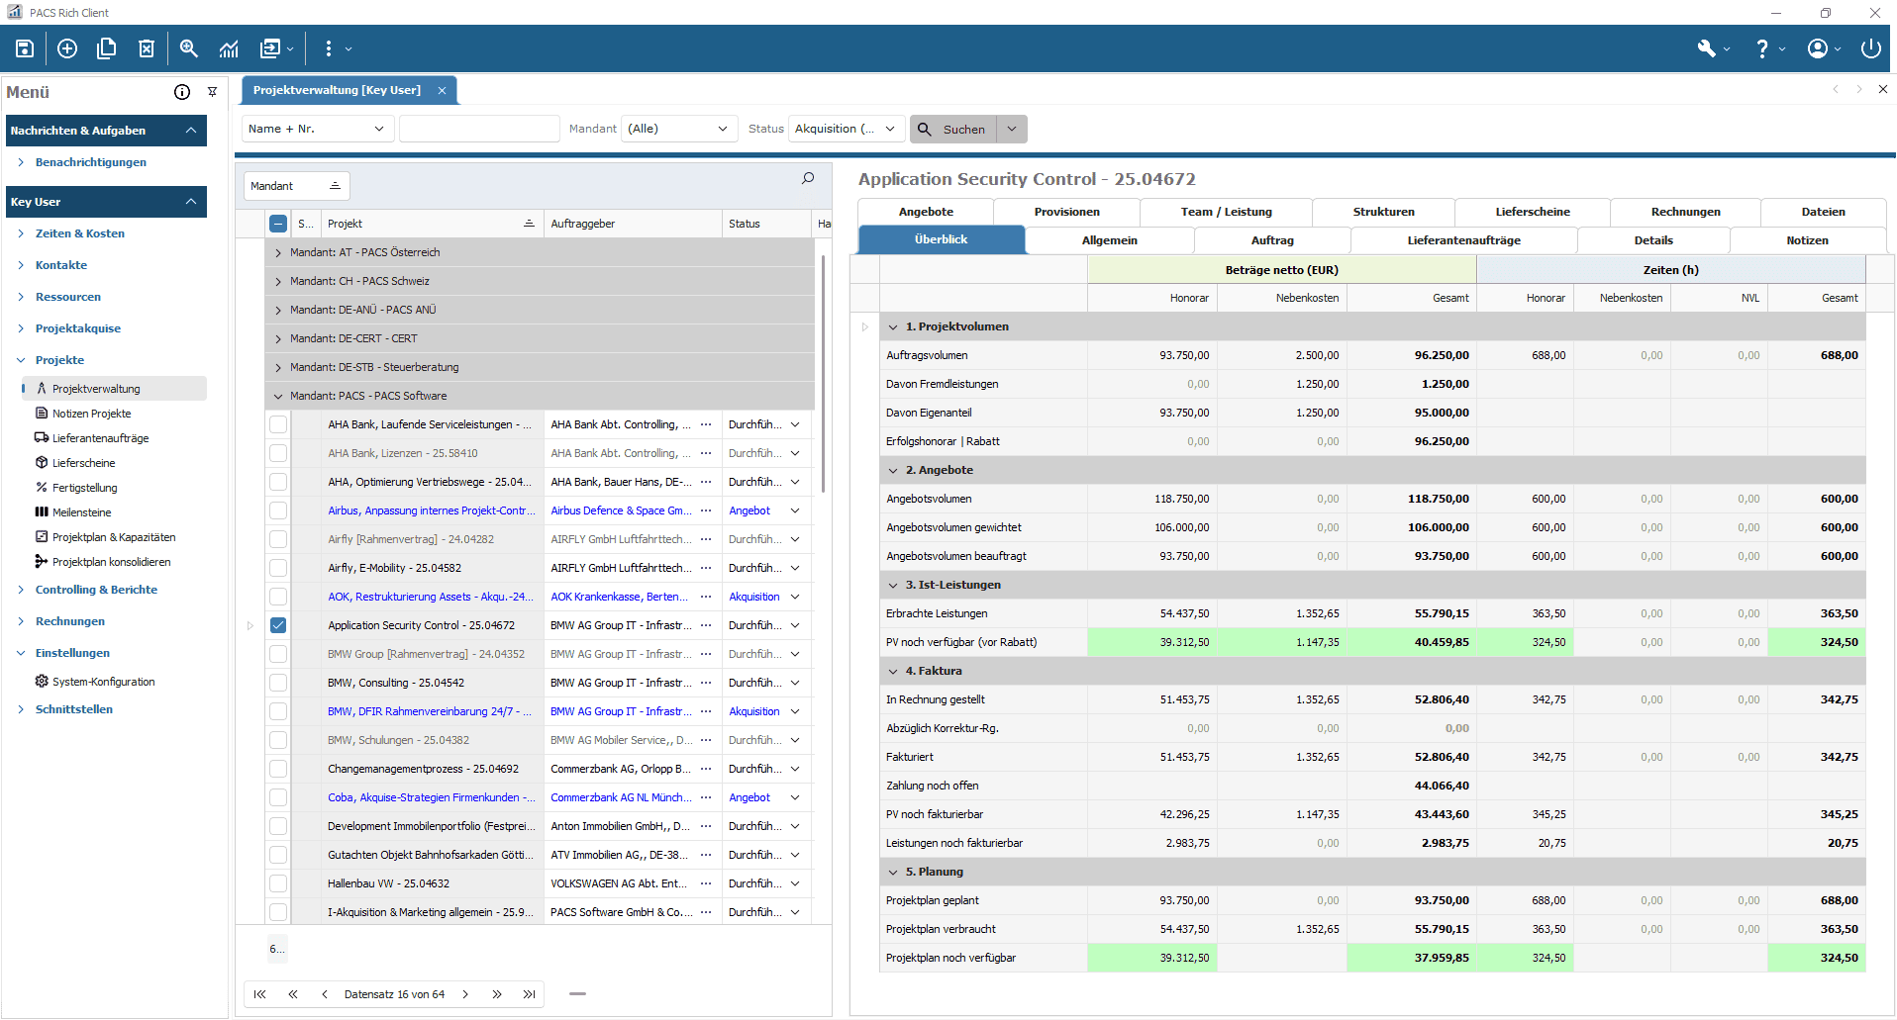Collapse the Mandant: PACS - PACS Software group
The height and width of the screenshot is (1020, 1897).
[278, 396]
